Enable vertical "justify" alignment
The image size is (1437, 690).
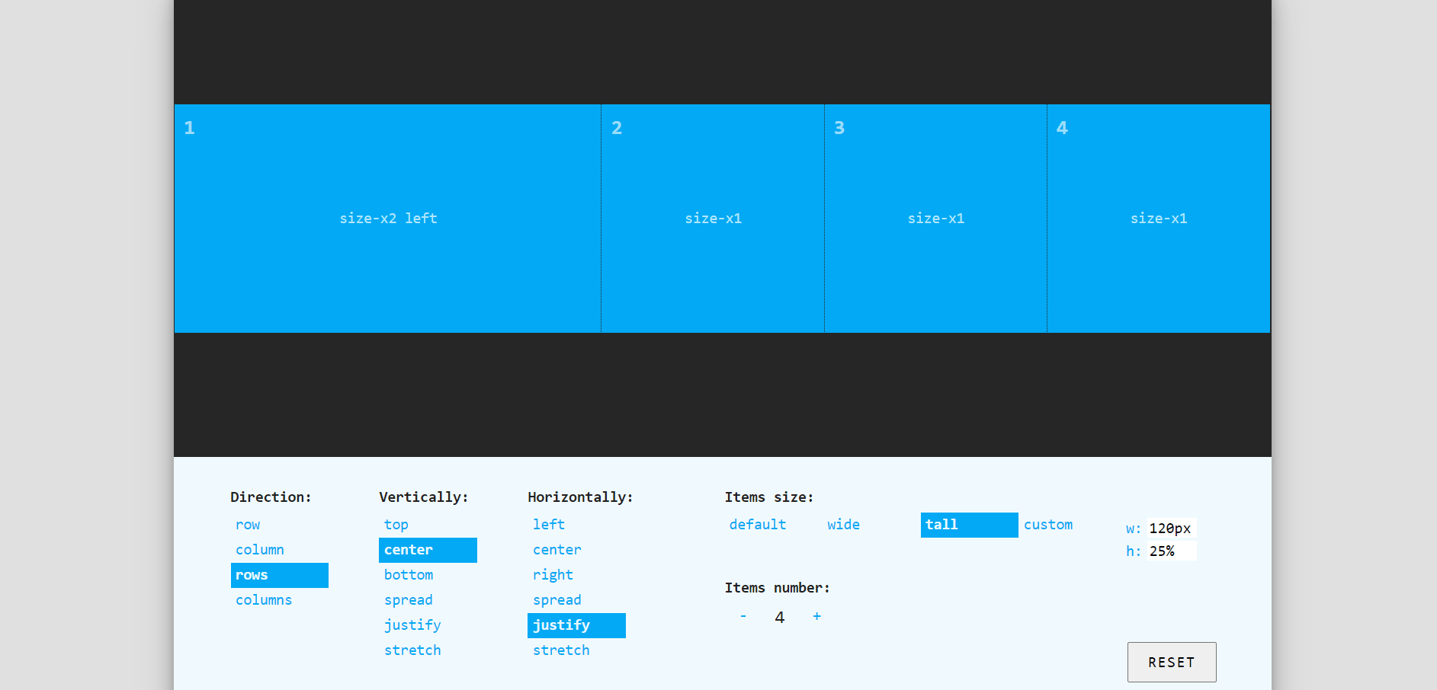[412, 625]
